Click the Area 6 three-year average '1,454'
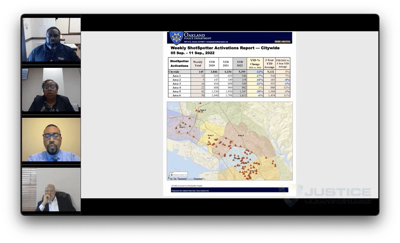 (x=271, y=95)
